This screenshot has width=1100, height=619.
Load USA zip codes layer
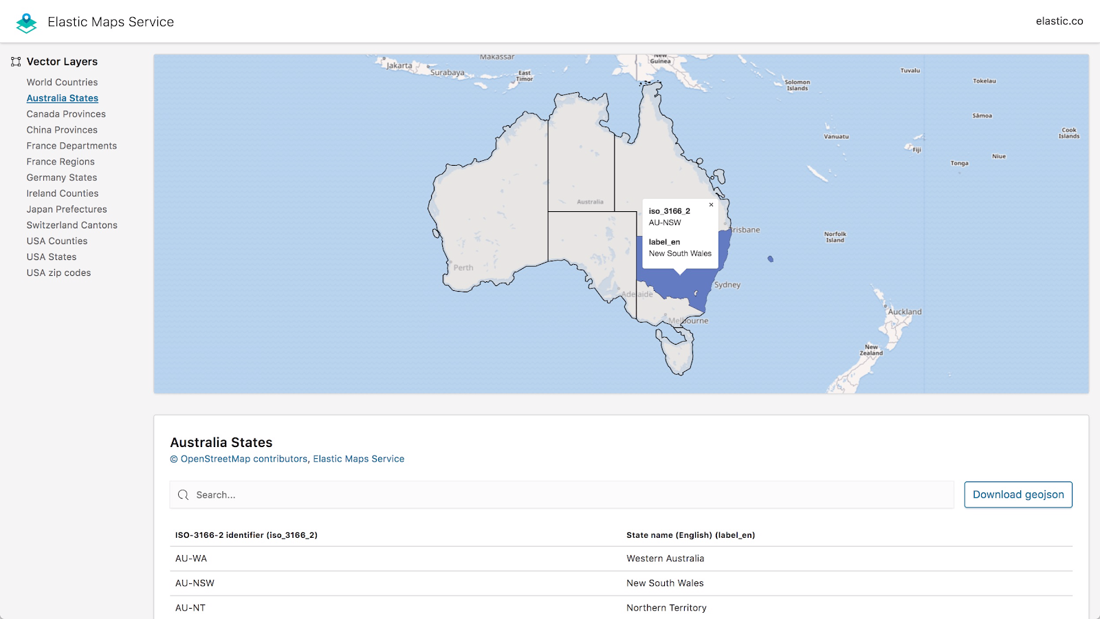click(x=58, y=273)
